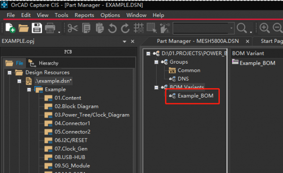
Task: Select .\example.dsn design file
Action: tap(53, 81)
